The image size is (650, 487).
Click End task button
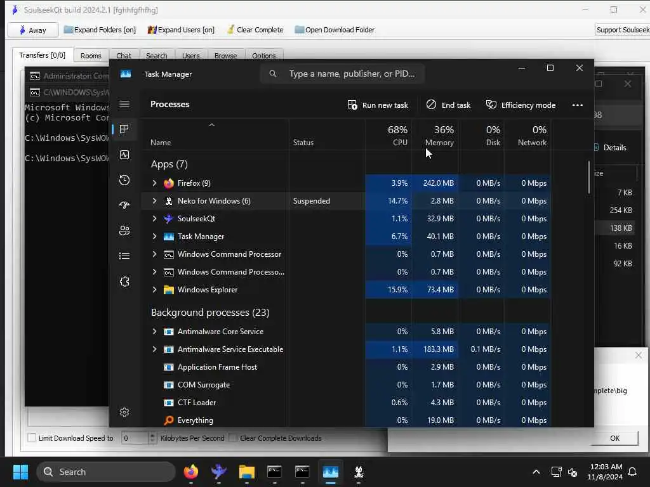click(x=449, y=105)
